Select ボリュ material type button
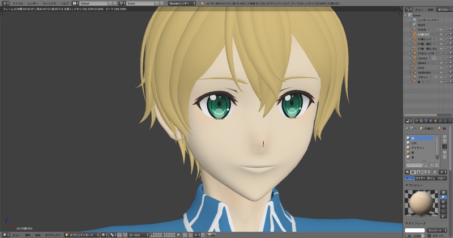This screenshot has width=453, height=238. (431, 178)
